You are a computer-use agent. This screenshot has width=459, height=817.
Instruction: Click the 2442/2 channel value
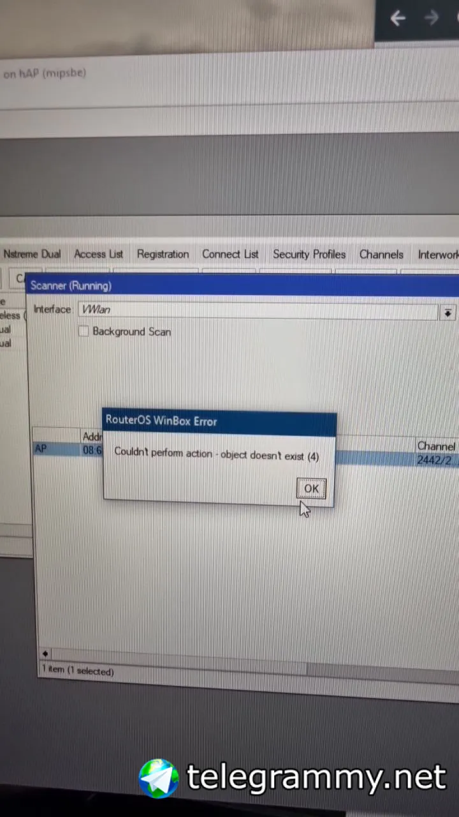[434, 460]
